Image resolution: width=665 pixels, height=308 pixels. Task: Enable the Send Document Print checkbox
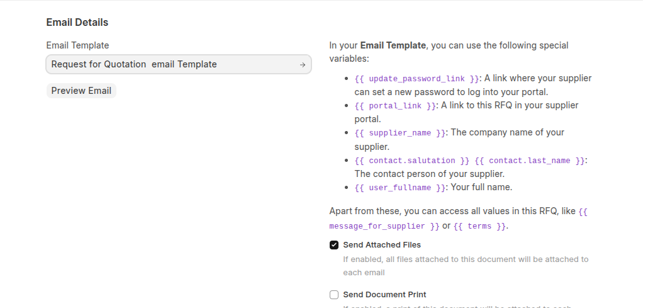(x=334, y=295)
